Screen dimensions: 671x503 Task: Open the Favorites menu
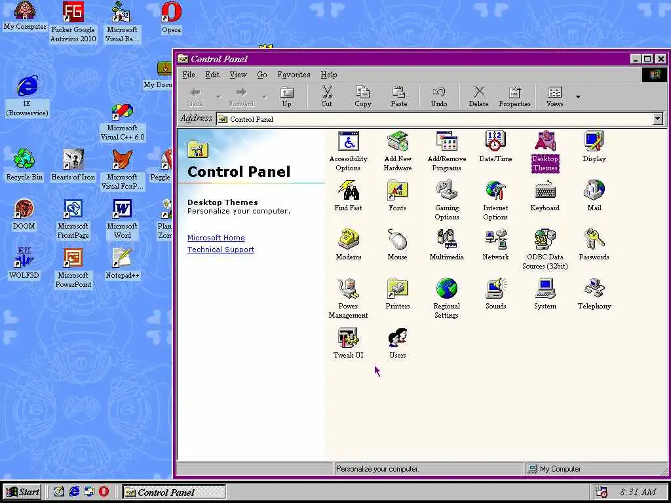pyautogui.click(x=294, y=75)
